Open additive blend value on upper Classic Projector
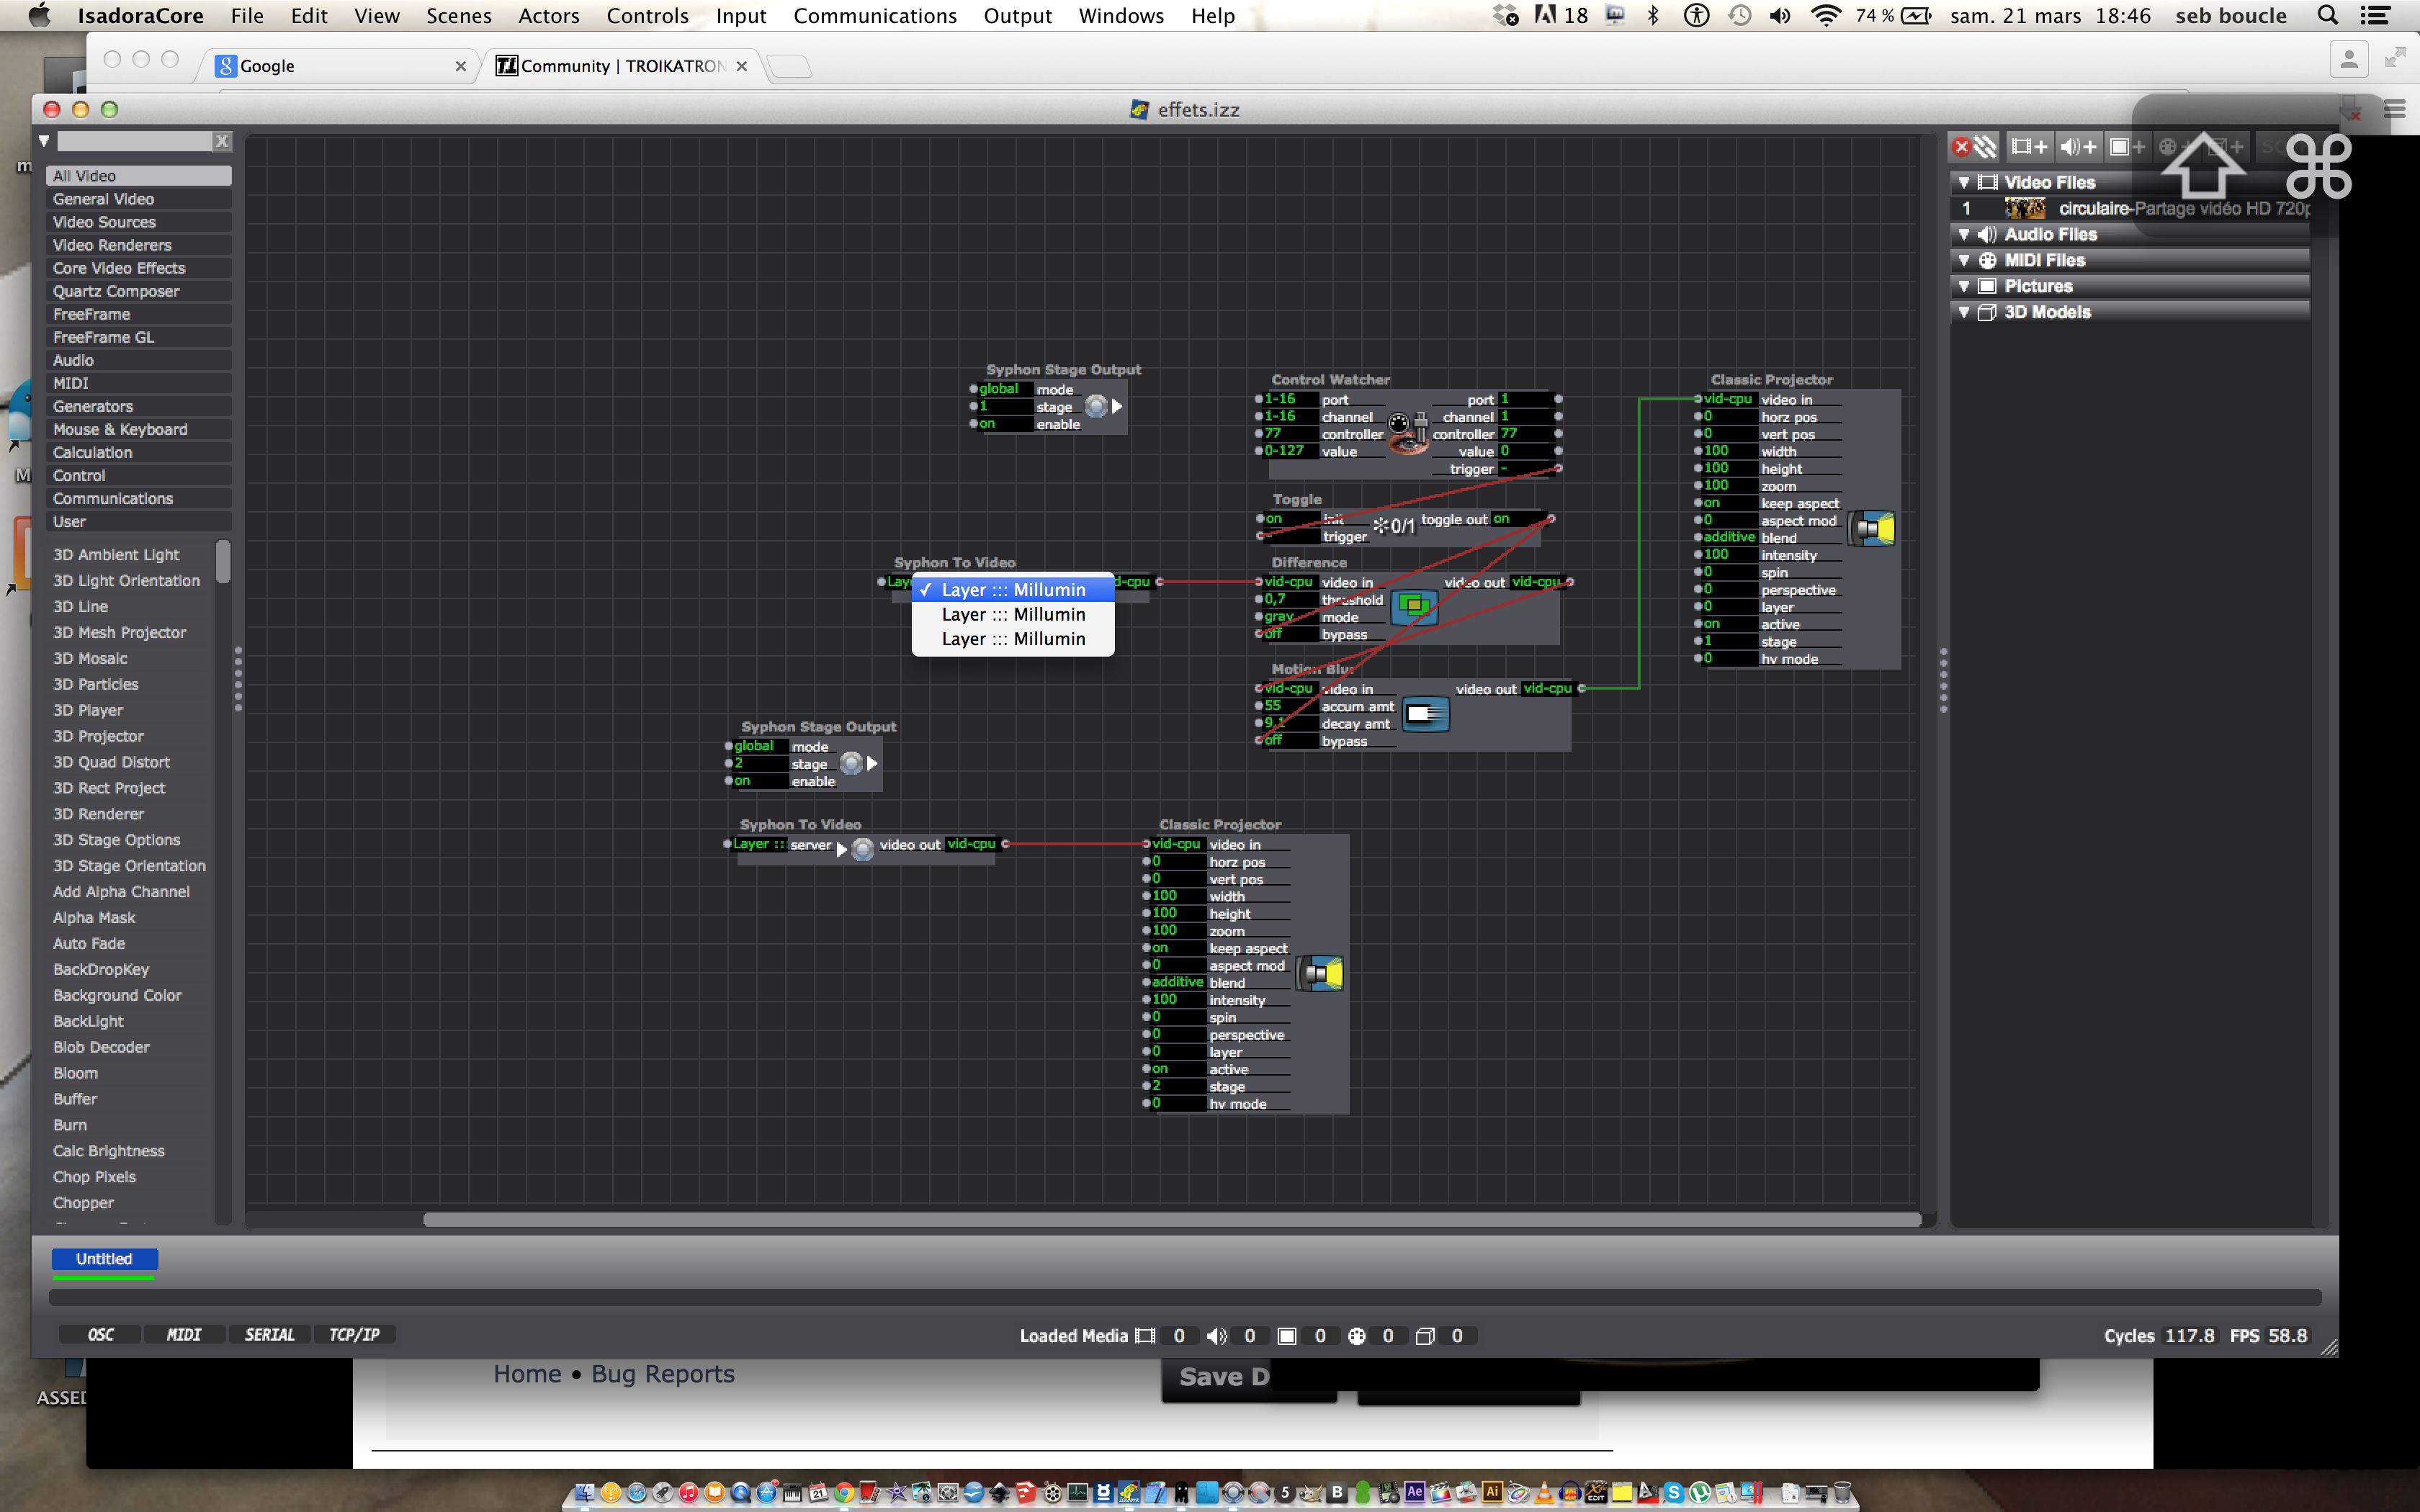 [1729, 537]
